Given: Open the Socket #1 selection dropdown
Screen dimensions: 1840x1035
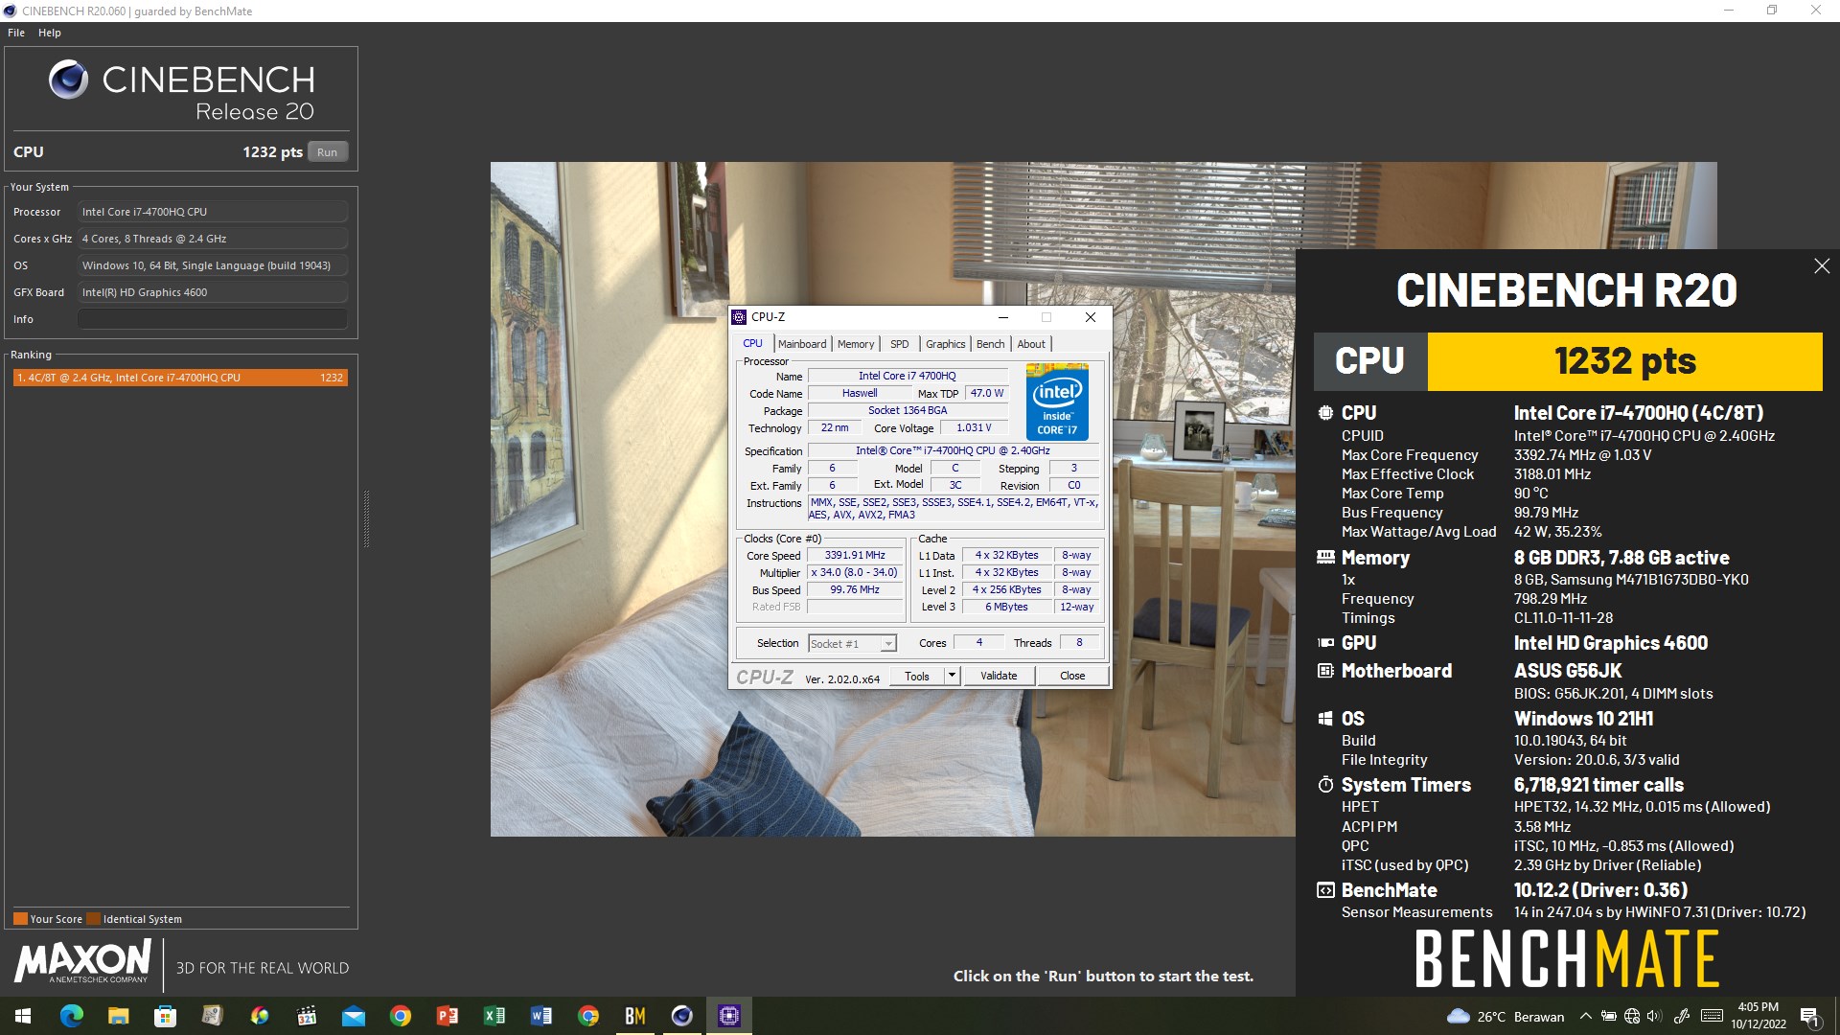Looking at the screenshot, I should (852, 644).
